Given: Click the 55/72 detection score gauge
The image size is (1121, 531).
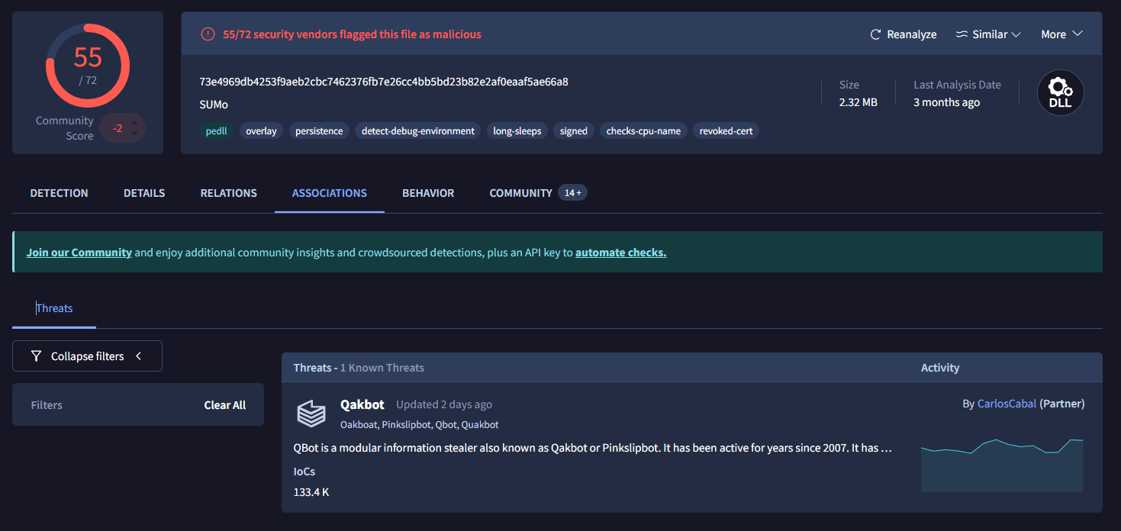Looking at the screenshot, I should tap(88, 66).
